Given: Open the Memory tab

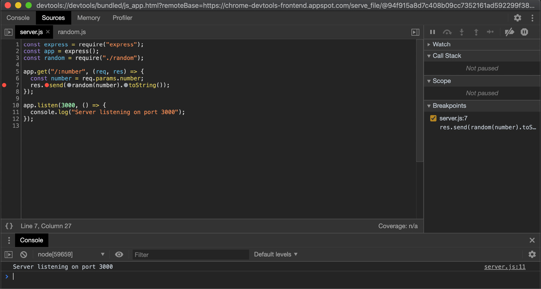Looking at the screenshot, I should [89, 18].
